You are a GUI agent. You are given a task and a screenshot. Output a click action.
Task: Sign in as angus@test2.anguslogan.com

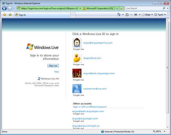(88, 111)
